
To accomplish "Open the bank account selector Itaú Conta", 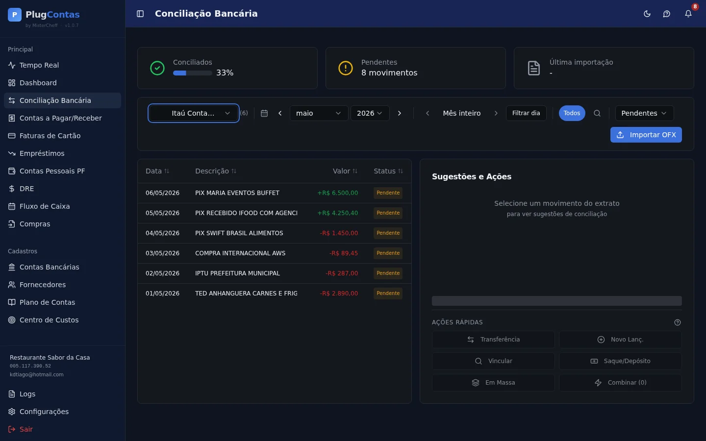I will (x=194, y=113).
